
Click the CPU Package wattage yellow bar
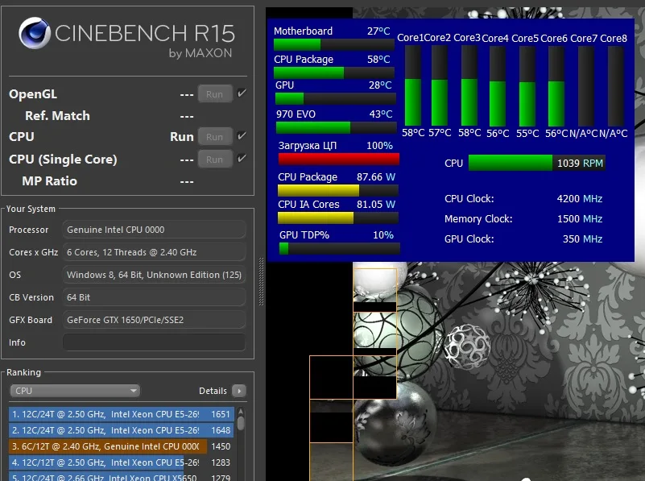click(x=338, y=190)
